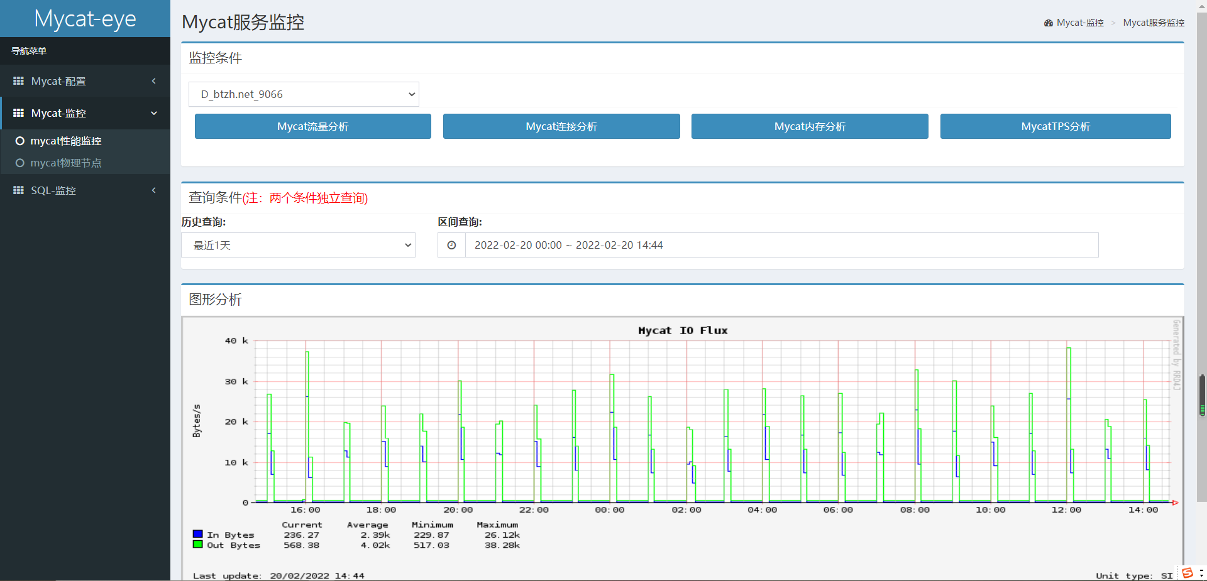The height and width of the screenshot is (581, 1207).
Task: Click the 区间查询: label
Action: pos(460,222)
